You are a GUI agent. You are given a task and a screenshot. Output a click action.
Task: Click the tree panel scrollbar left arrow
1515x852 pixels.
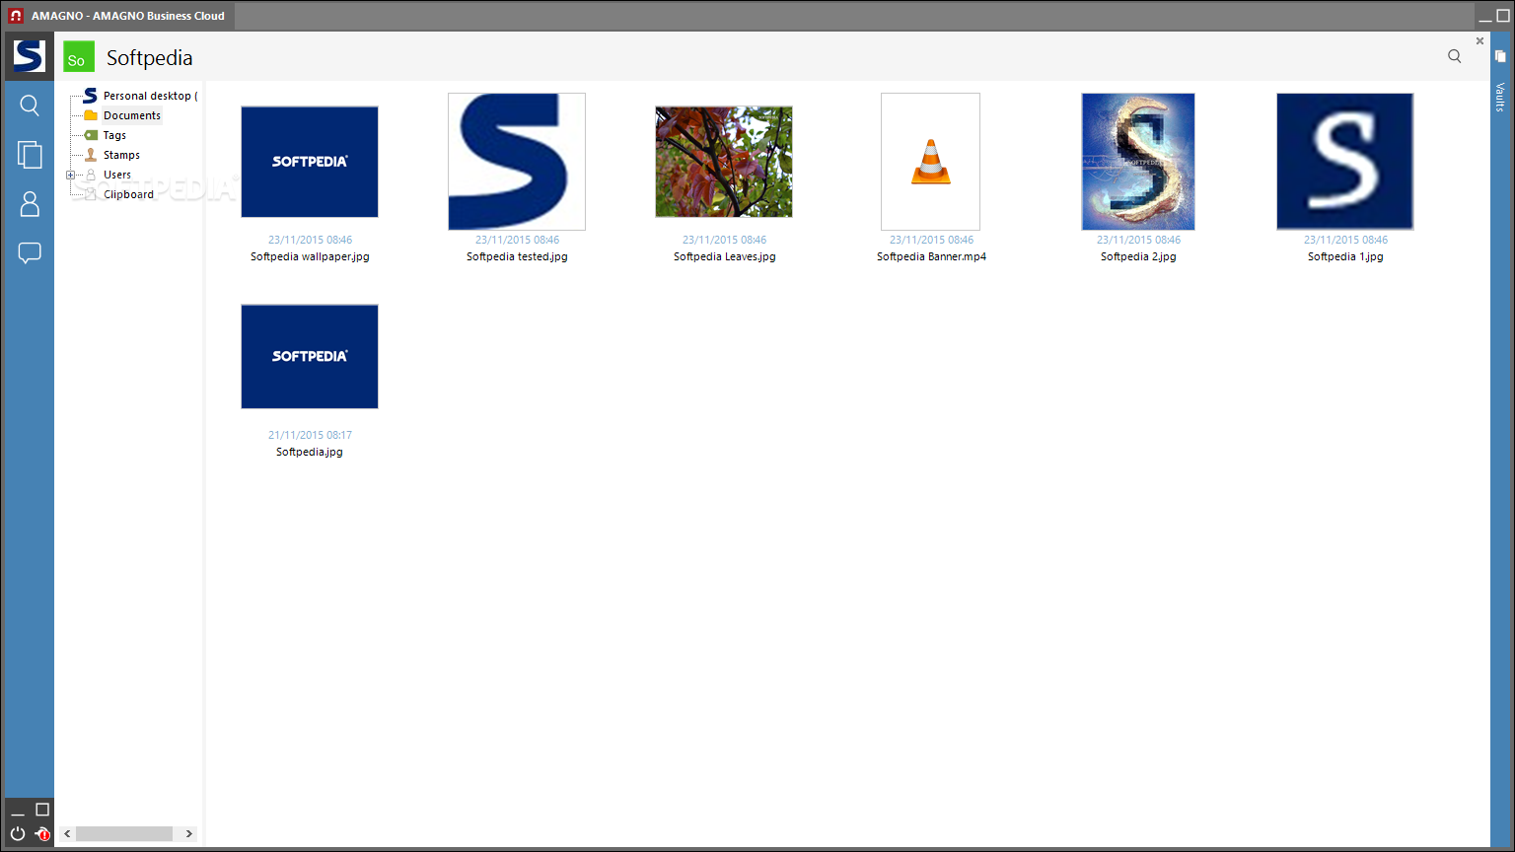point(67,834)
